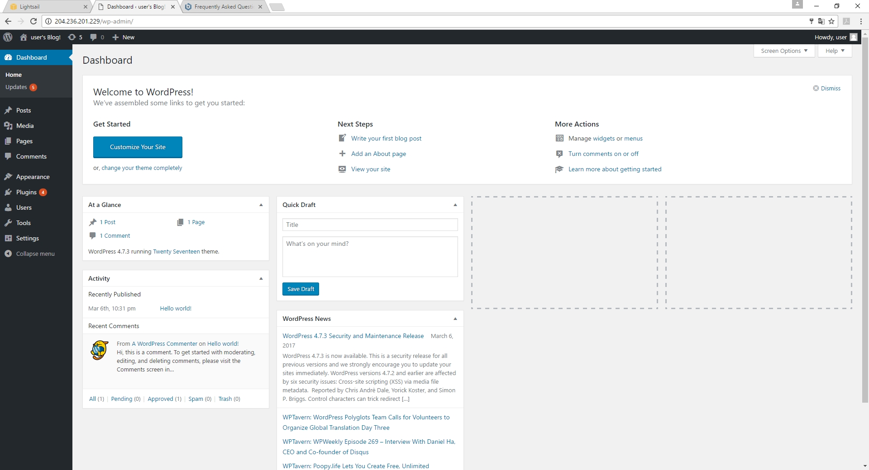The width and height of the screenshot is (869, 470).
Task: Open the Chrome three-dot menu
Action: [861, 21]
